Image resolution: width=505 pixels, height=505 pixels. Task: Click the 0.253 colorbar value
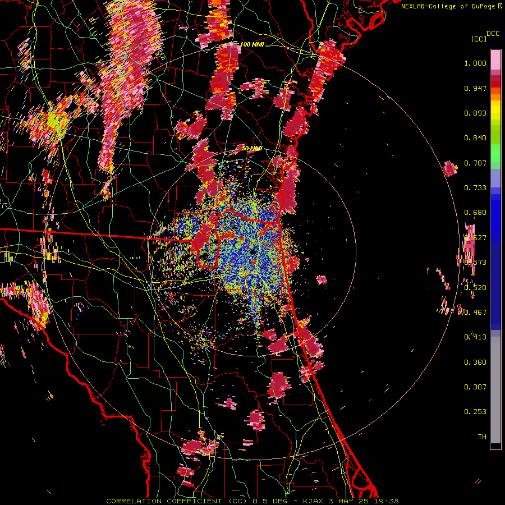[x=475, y=412]
